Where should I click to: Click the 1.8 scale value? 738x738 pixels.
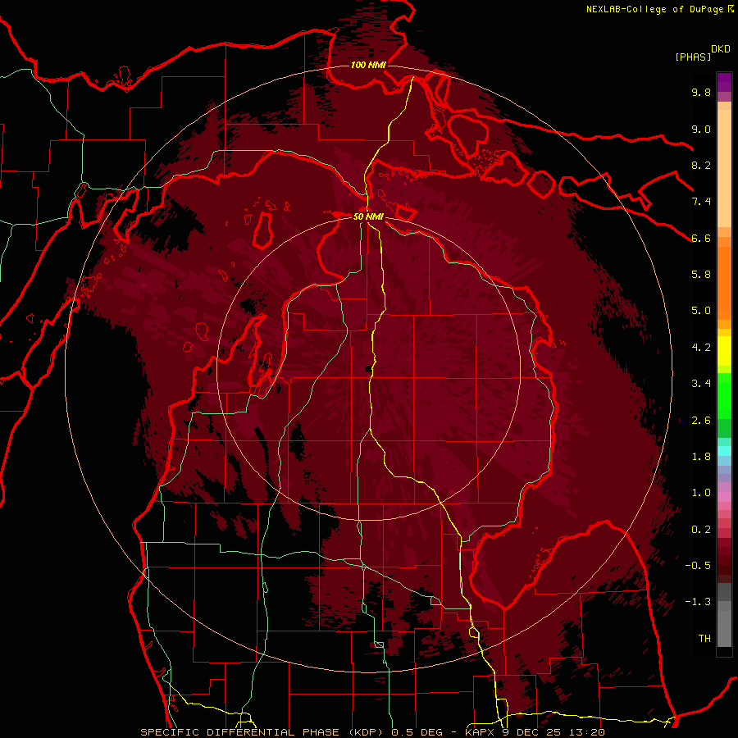(x=701, y=457)
